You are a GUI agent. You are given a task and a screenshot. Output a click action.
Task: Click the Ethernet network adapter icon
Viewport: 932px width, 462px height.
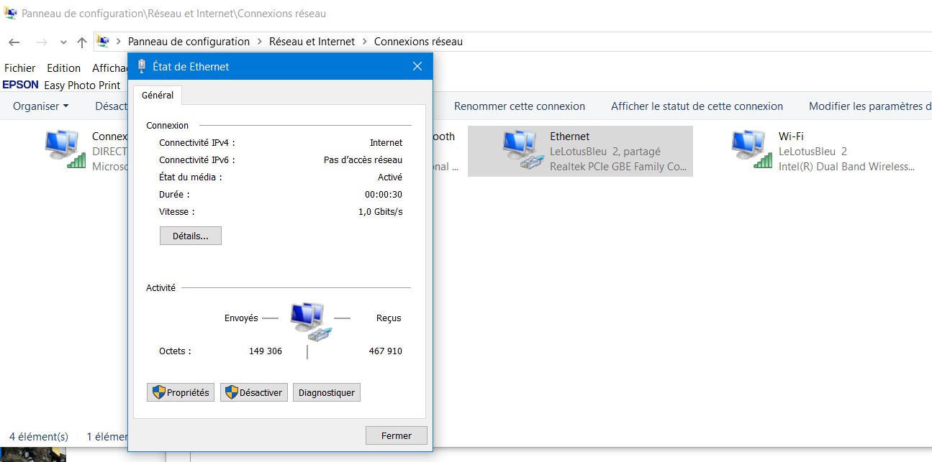521,151
